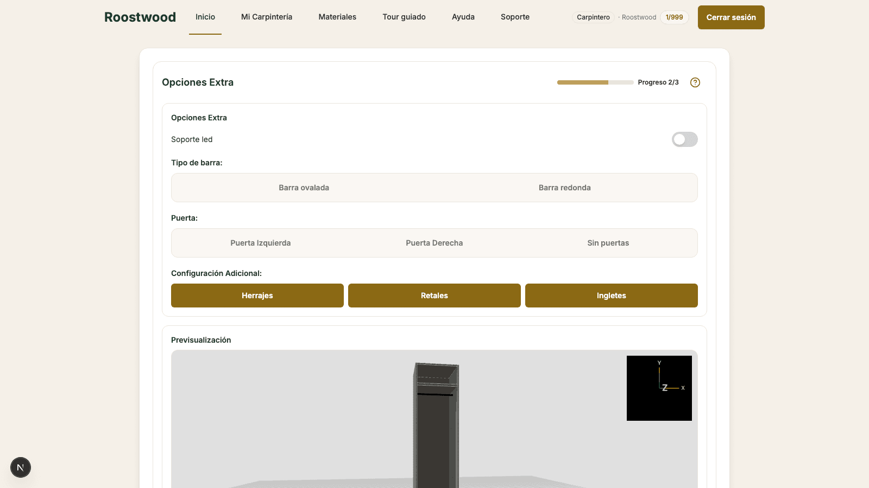Screen dimensions: 869x488
Task: Go to Mi Carpintería tab
Action: coord(267,17)
